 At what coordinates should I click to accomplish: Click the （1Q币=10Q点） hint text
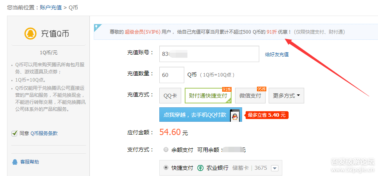coord(217,75)
